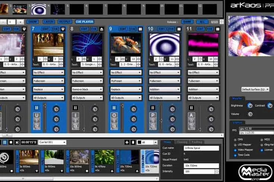Open layer 10 Addition blend dropdown
The image size is (274, 182).
click(x=164, y=90)
